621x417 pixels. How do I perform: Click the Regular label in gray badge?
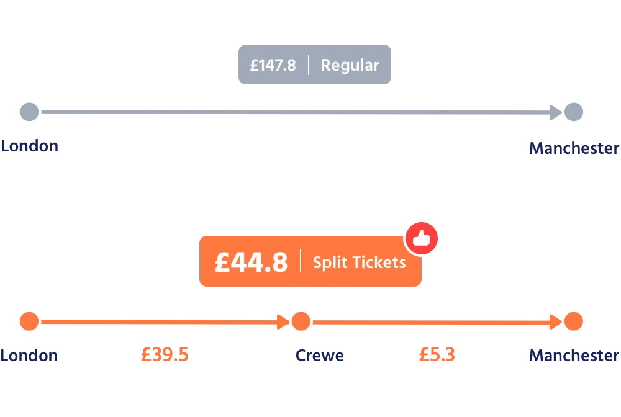(x=350, y=65)
